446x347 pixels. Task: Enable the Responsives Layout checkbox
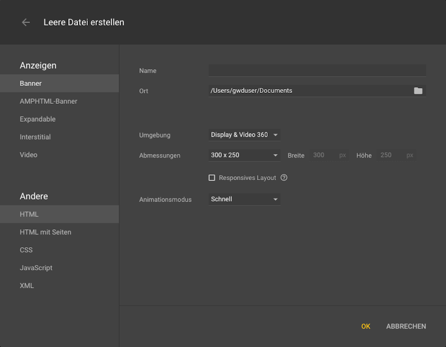pos(212,178)
